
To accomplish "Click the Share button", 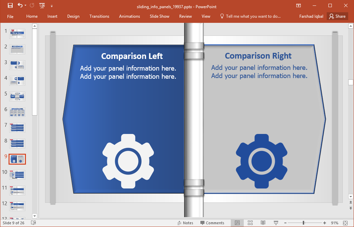I will (337, 16).
